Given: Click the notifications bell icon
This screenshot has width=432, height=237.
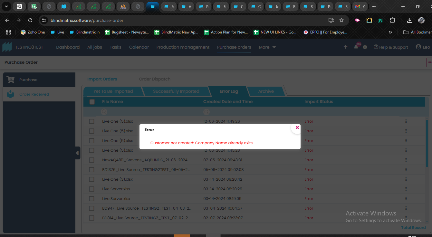Looking at the screenshot, I should pos(356,47).
